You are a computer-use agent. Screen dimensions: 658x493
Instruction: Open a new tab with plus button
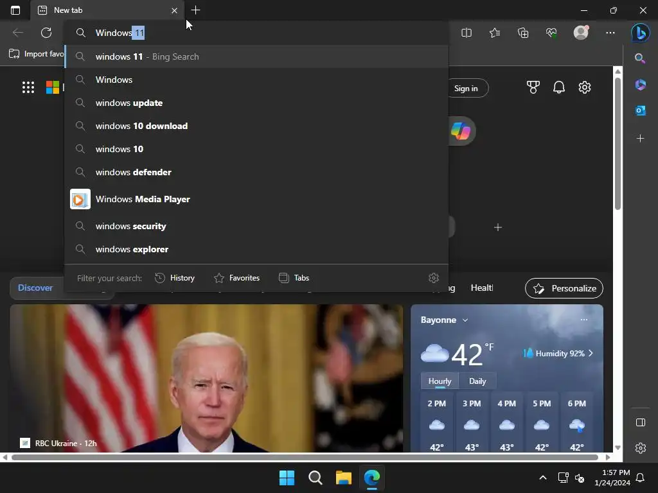[x=195, y=10]
